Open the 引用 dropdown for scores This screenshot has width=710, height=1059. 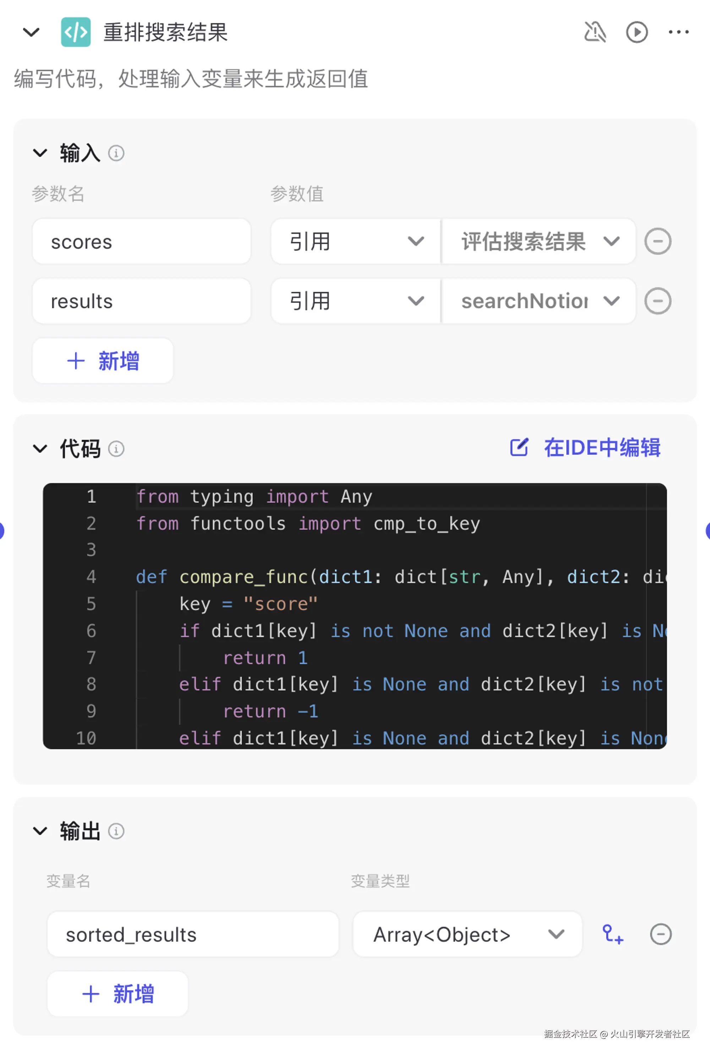click(356, 241)
